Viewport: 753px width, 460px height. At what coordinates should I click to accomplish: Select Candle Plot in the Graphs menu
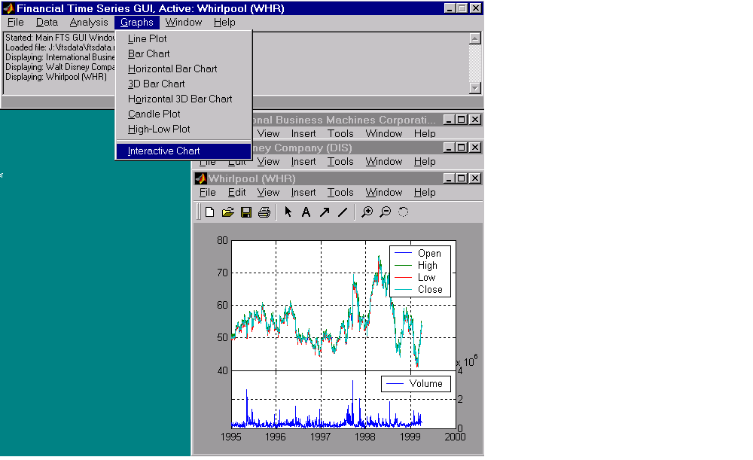154,114
